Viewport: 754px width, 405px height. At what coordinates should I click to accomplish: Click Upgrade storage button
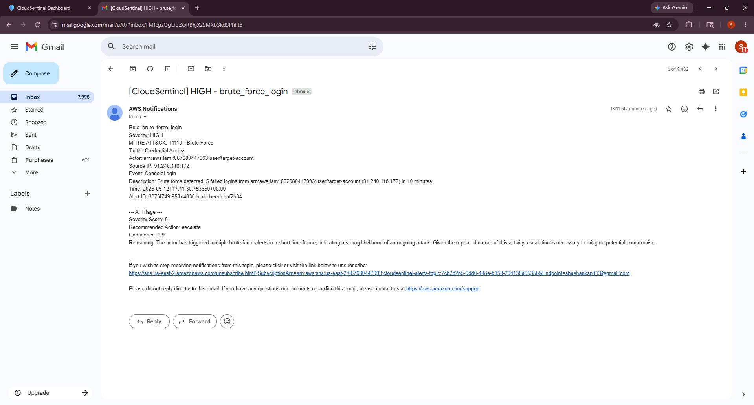50,393
